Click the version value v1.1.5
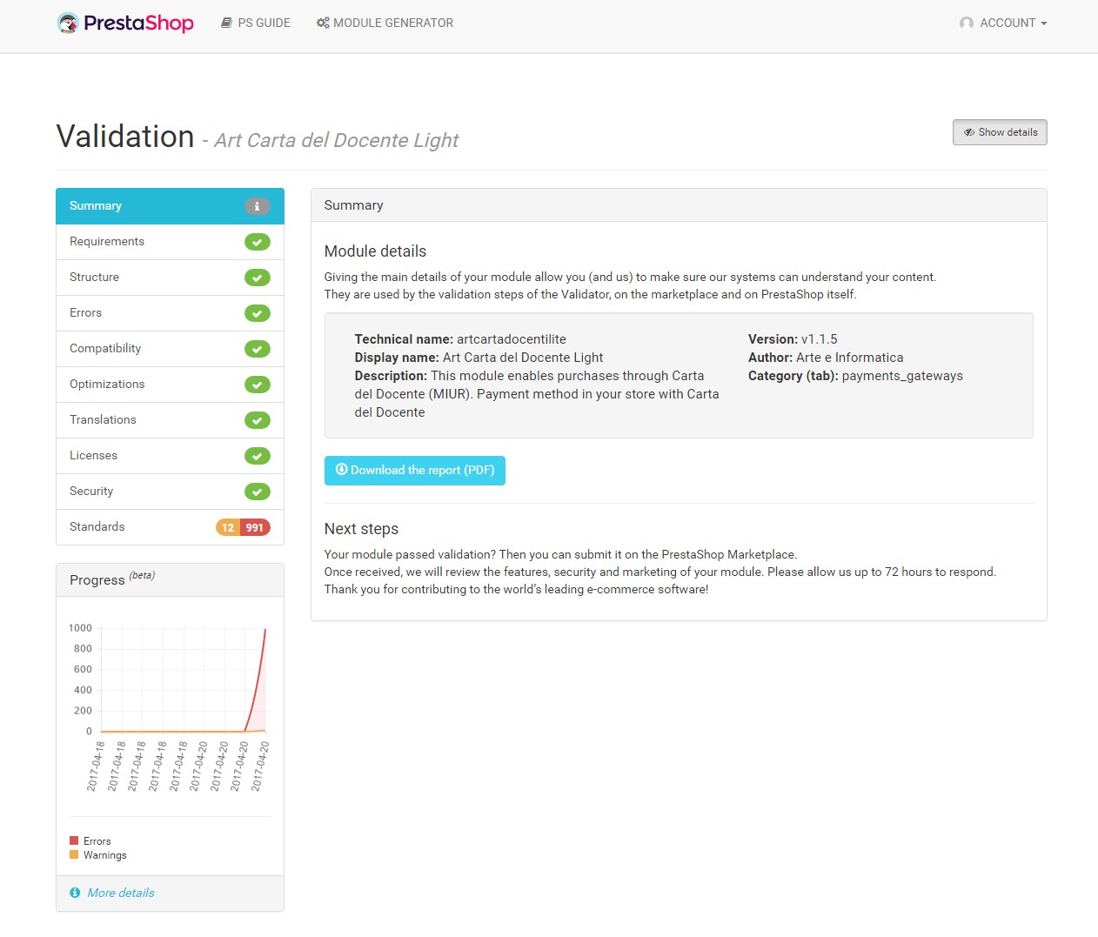The height and width of the screenshot is (937, 1098). click(x=820, y=339)
